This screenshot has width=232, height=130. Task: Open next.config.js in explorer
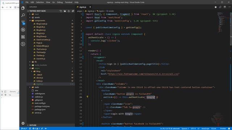[40, 103]
